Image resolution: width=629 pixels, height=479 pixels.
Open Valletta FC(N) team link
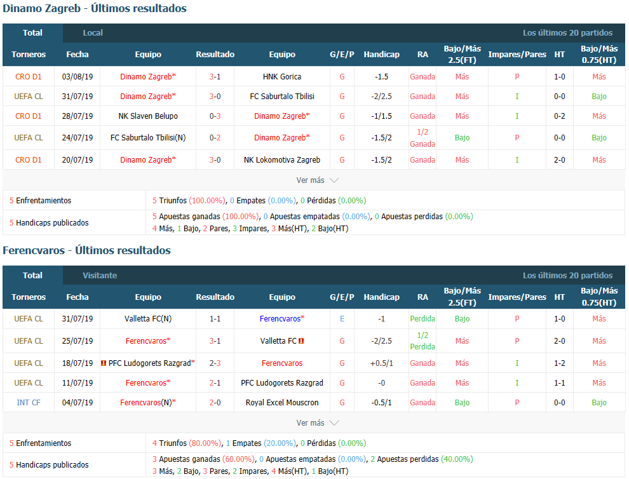click(x=148, y=318)
